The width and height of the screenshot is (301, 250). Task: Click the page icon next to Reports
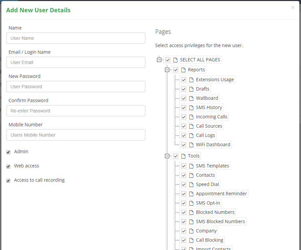point(183,70)
